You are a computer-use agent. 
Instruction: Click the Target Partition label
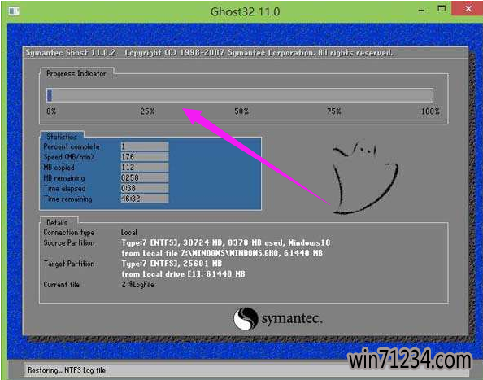[x=68, y=264]
